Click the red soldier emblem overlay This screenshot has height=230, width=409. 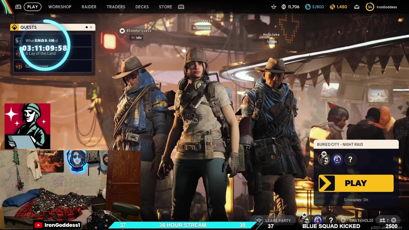click(x=27, y=126)
